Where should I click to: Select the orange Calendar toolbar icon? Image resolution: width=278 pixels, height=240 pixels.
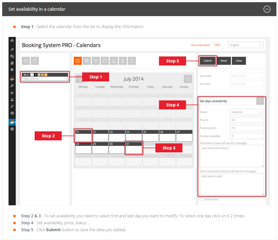[x=78, y=61]
